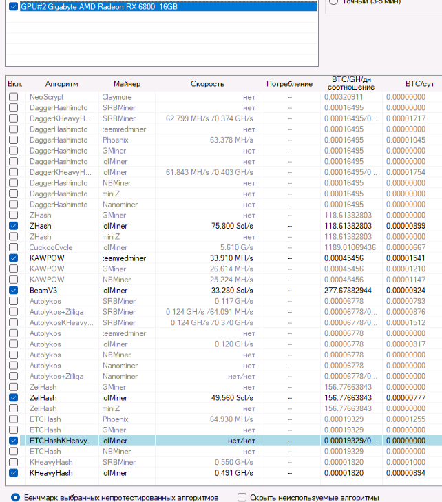Click speed value 0.117 GH/s
Image resolution: width=442 pixels, height=502 pixels.
click(234, 301)
